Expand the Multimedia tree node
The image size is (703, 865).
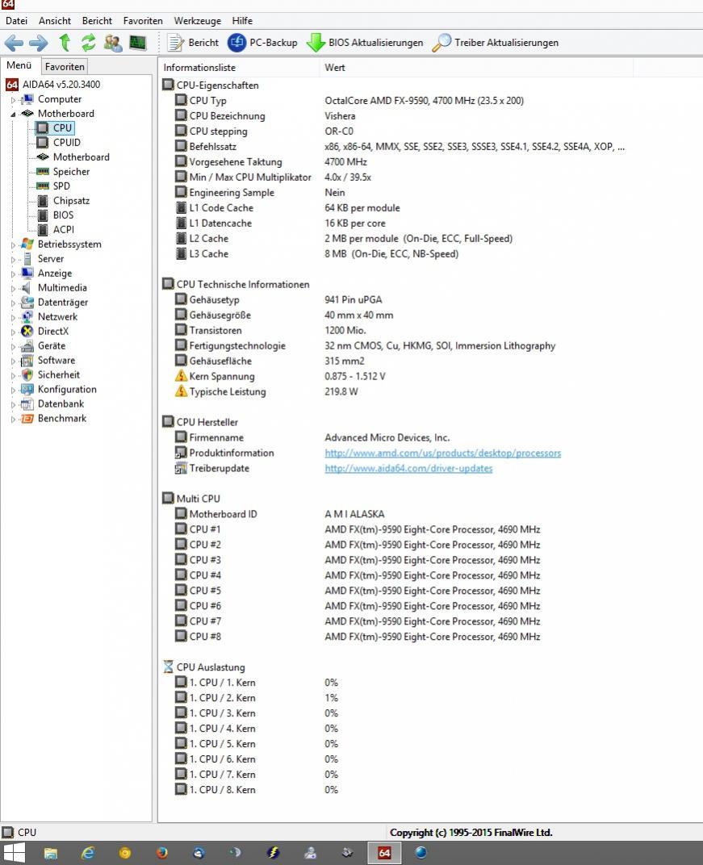click(x=13, y=289)
